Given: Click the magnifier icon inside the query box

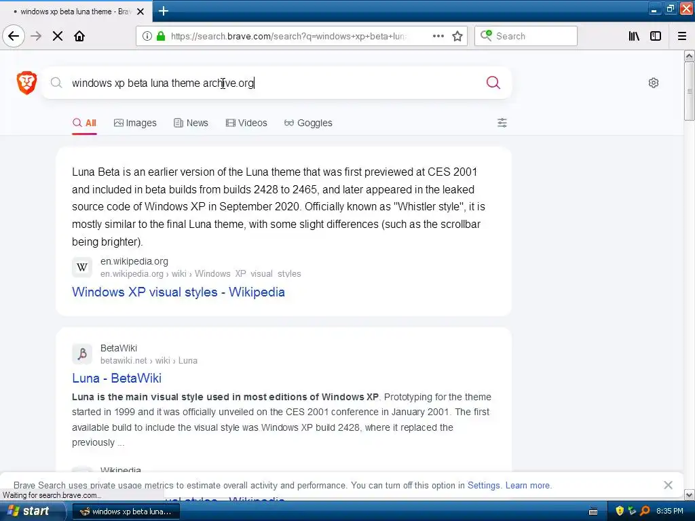Looking at the screenshot, I should point(56,82).
